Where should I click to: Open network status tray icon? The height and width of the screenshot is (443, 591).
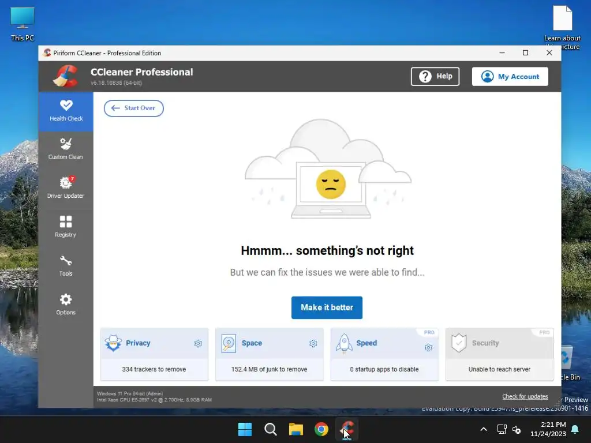click(502, 429)
